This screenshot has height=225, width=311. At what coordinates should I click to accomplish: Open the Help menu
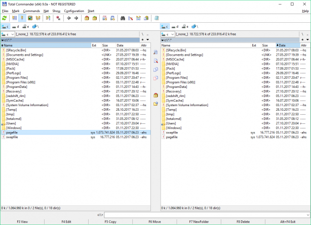pos(305,11)
